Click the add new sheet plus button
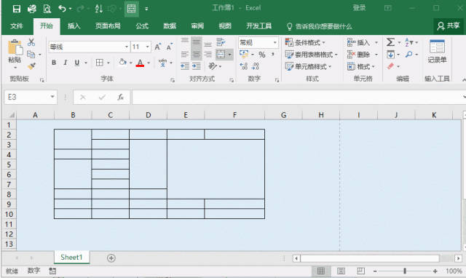Image resolution: width=466 pixels, height=278 pixels. pos(111,258)
